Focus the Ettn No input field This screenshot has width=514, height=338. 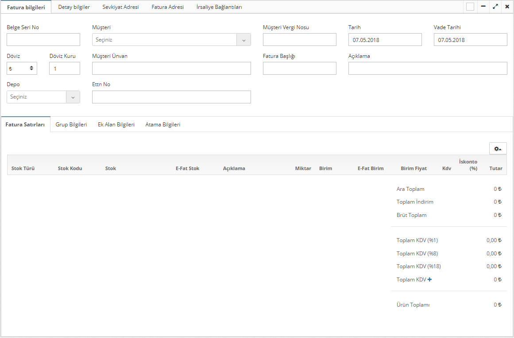[171, 97]
